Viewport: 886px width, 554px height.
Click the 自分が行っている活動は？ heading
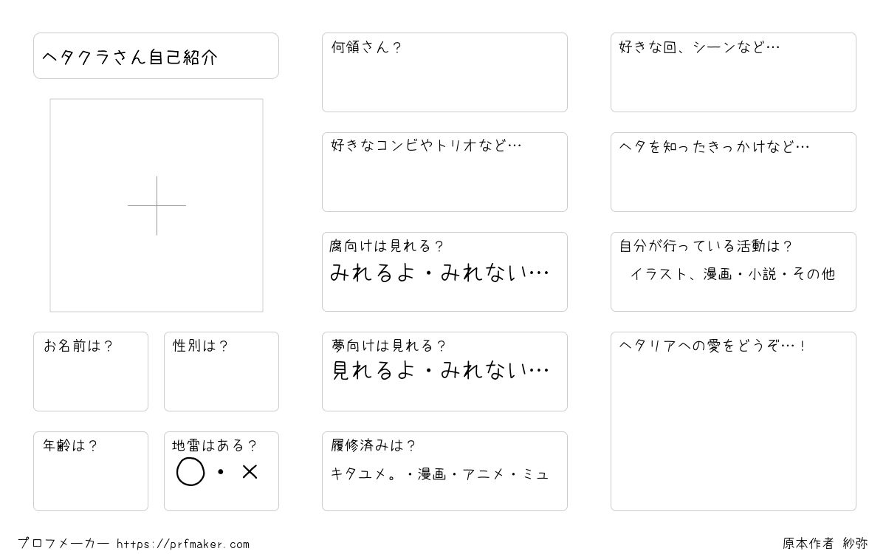coord(706,246)
